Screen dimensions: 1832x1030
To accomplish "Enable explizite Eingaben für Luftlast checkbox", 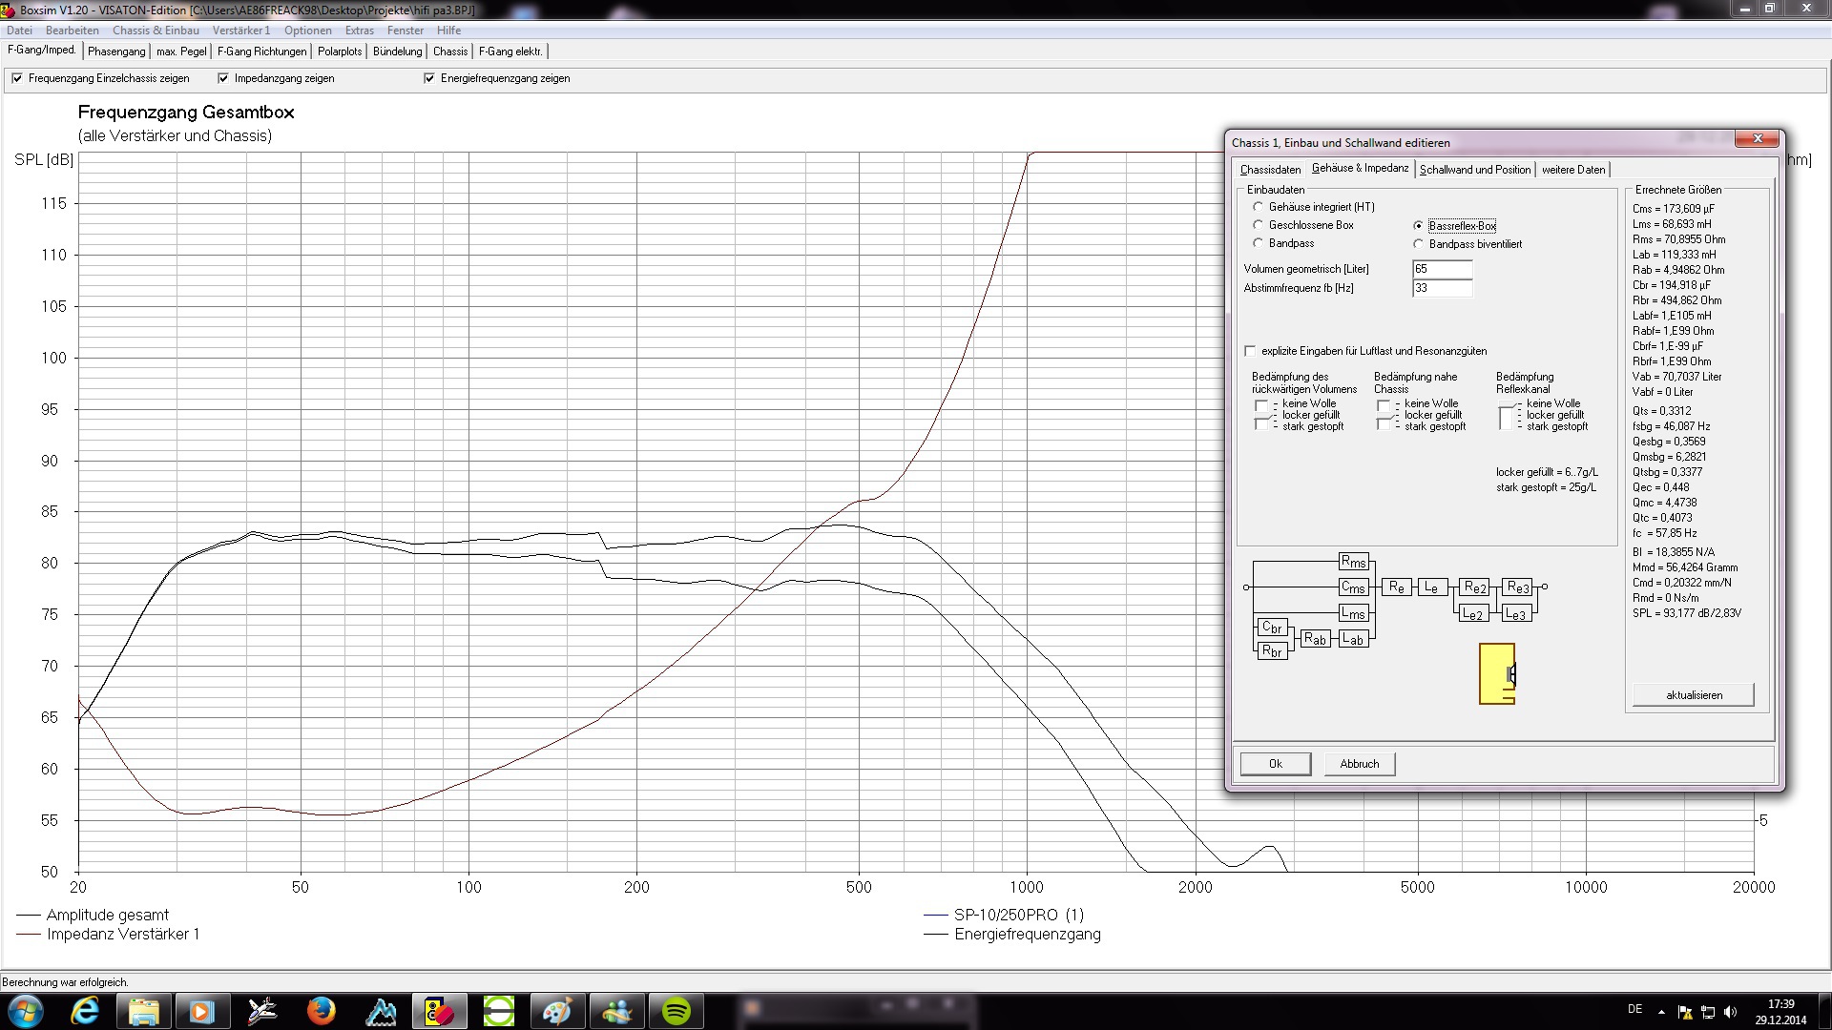I will (1250, 351).
